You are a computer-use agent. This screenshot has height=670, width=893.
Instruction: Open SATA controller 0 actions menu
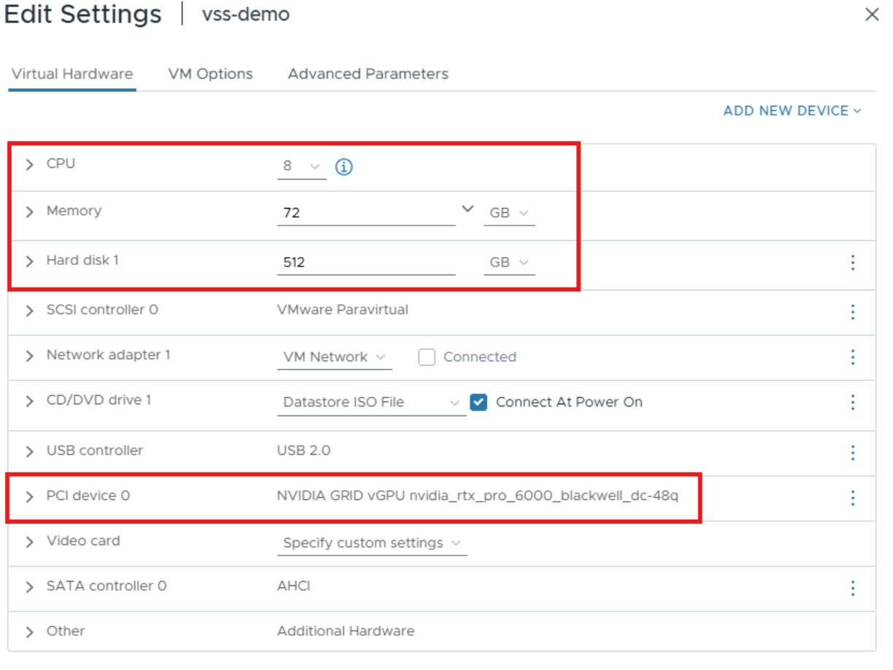852,588
